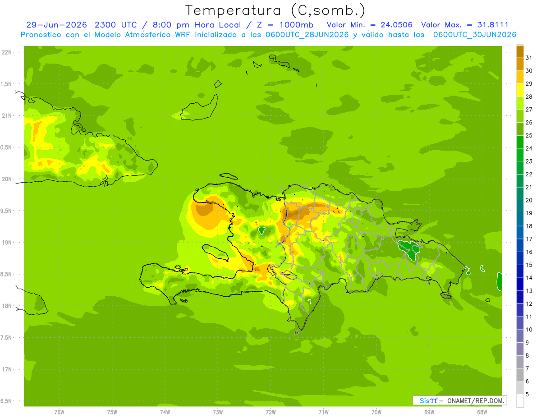Click the '70W' longitude axis label

tap(376, 412)
